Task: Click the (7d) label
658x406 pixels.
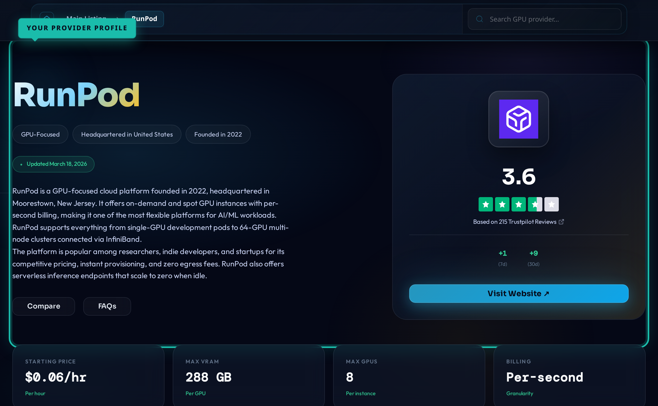Action: [x=502, y=264]
